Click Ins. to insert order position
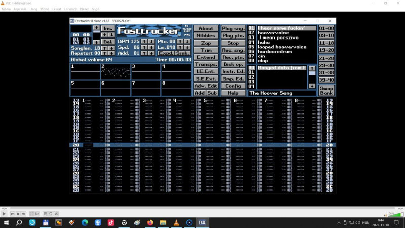 click(108, 28)
